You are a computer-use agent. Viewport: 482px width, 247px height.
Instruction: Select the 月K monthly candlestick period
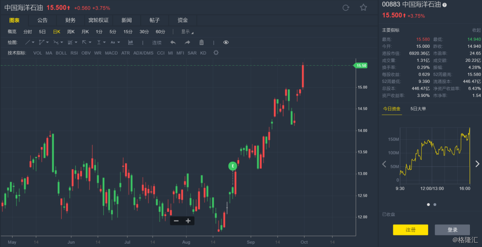click(x=85, y=32)
